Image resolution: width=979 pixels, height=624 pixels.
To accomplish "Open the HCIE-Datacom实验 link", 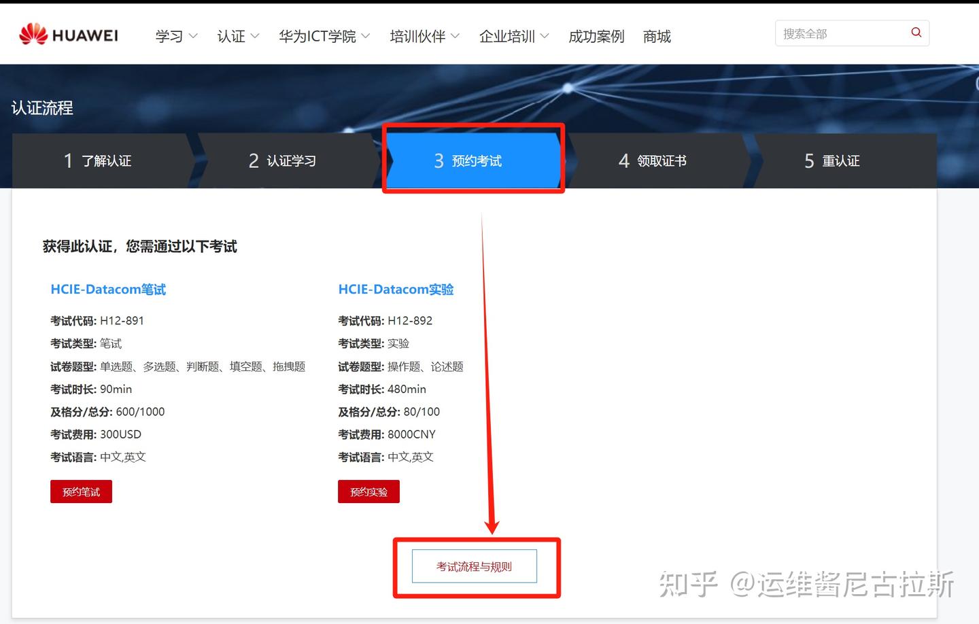I will [396, 289].
